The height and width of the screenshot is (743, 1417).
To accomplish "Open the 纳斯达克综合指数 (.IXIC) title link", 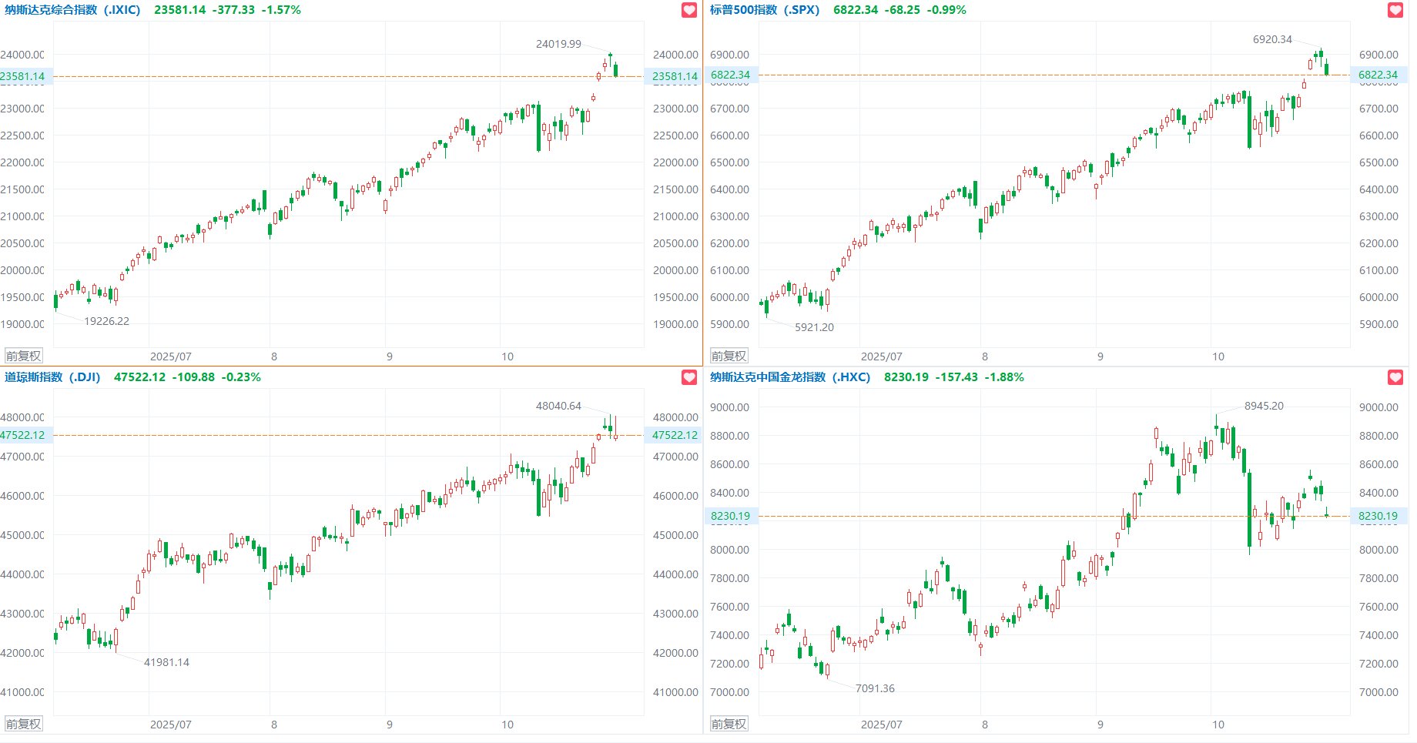I will tap(72, 10).
